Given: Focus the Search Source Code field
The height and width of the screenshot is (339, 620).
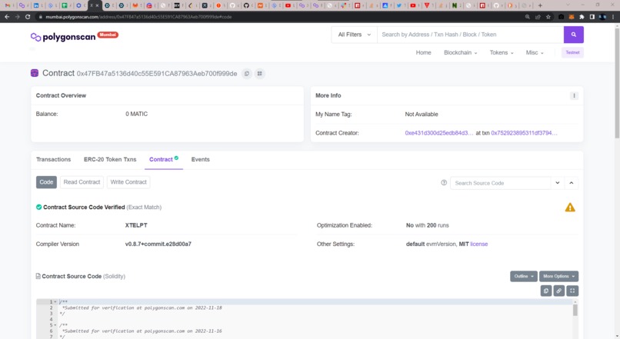Looking at the screenshot, I should coord(500,183).
